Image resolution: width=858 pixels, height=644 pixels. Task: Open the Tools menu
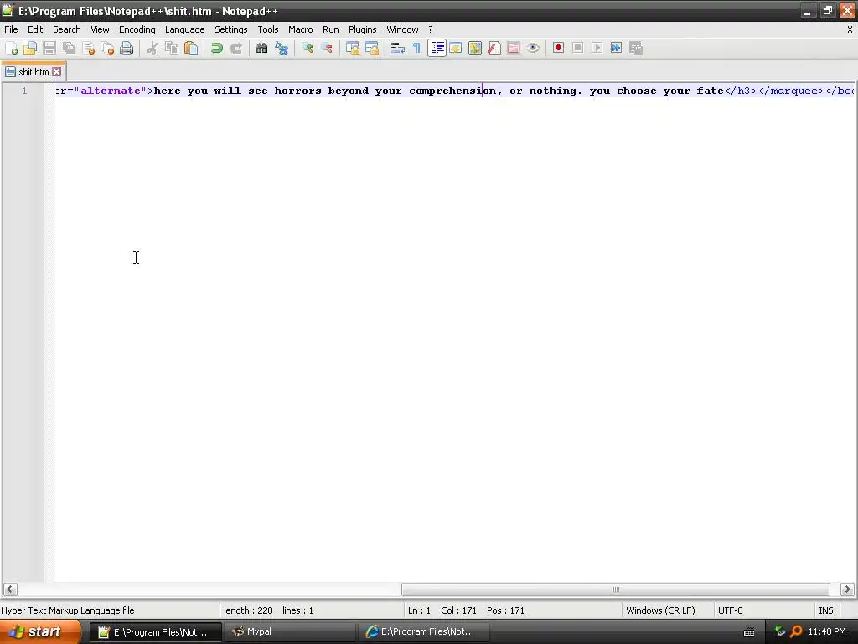pyautogui.click(x=268, y=29)
